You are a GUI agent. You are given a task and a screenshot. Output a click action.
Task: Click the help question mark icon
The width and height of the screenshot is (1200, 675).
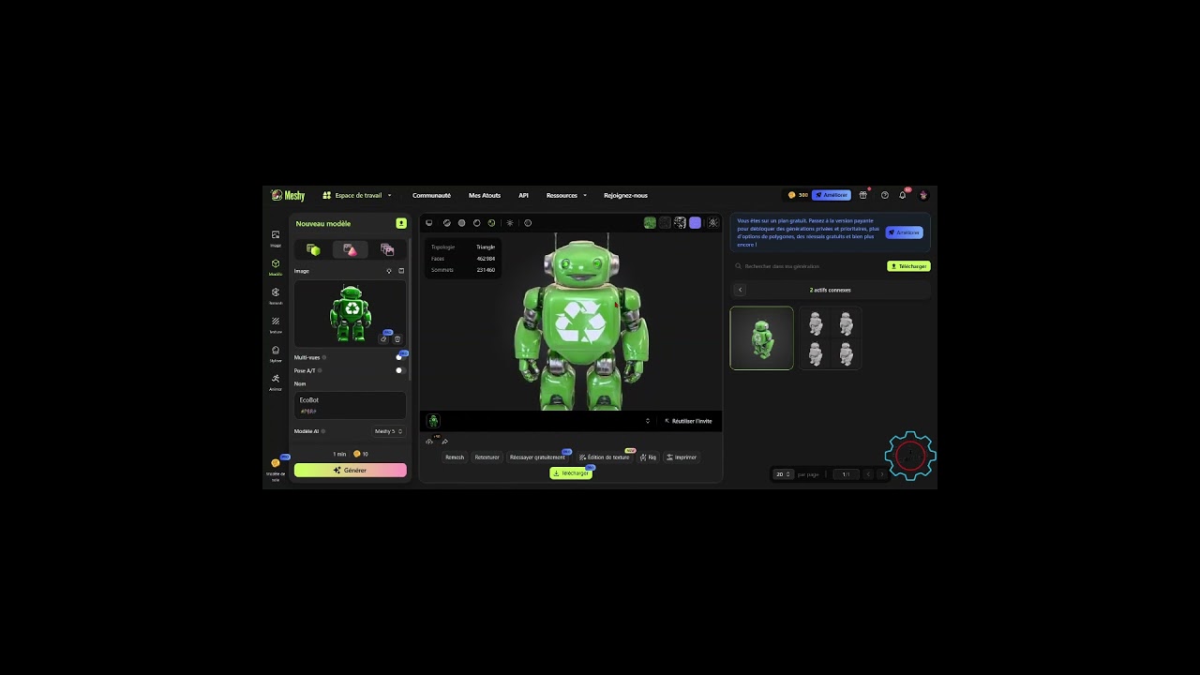(x=884, y=195)
